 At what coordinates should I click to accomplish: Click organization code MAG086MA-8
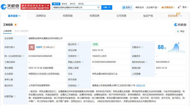pos(163,62)
